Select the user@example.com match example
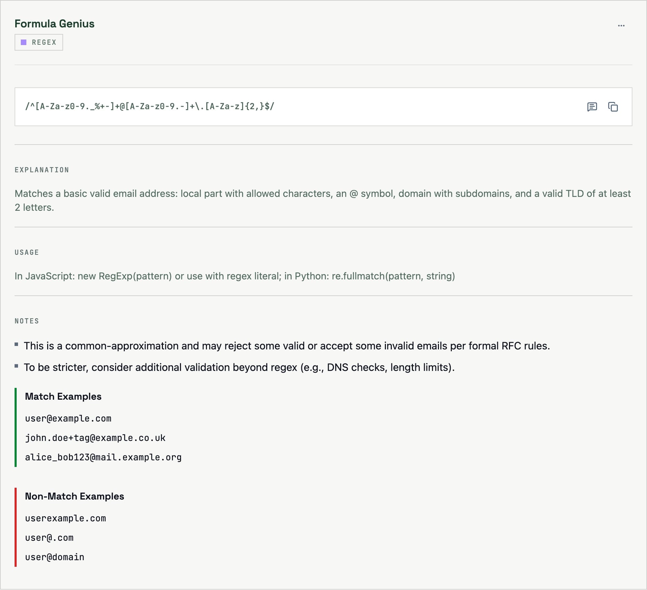Image resolution: width=647 pixels, height=590 pixels. coord(68,418)
